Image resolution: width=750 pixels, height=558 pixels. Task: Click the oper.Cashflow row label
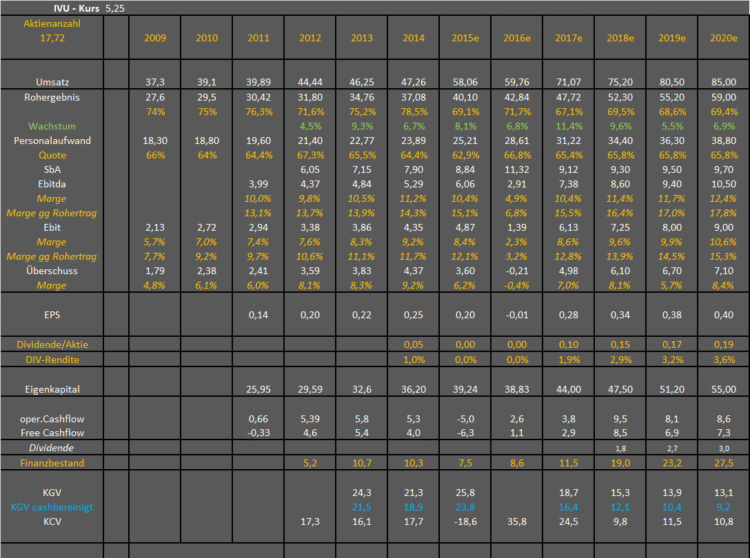pos(52,419)
